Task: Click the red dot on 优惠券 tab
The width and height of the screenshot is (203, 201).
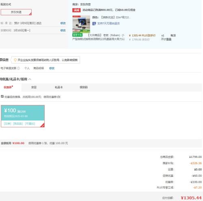Action: [x=13, y=86]
